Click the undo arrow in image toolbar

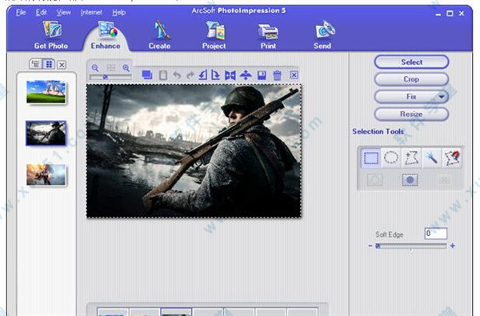point(177,75)
